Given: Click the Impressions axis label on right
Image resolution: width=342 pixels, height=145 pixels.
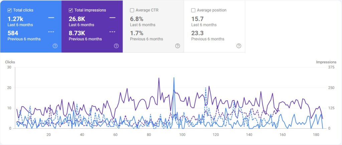Looking at the screenshot, I should pos(326,62).
